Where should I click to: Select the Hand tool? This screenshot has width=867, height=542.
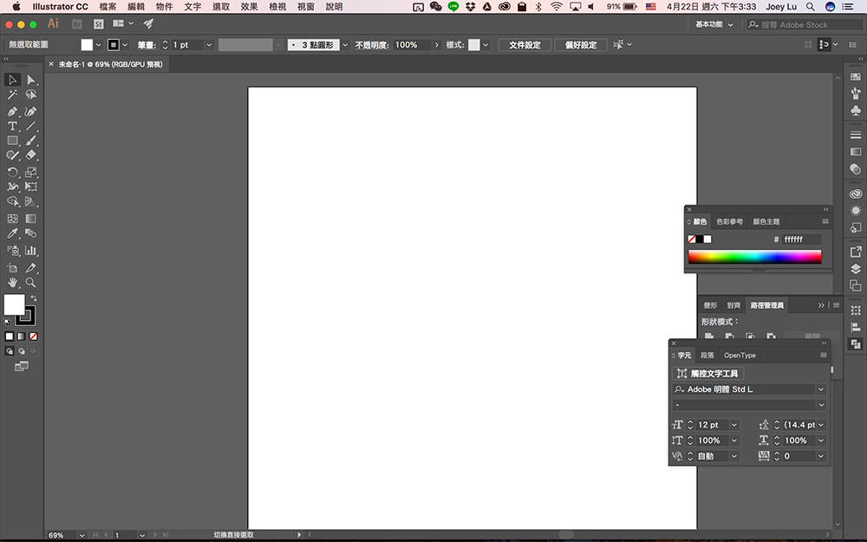click(13, 283)
